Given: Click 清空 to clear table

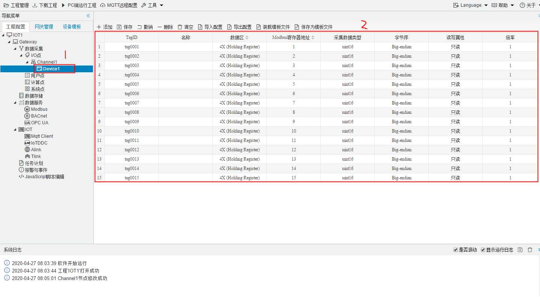Looking at the screenshot, I should click(x=185, y=27).
